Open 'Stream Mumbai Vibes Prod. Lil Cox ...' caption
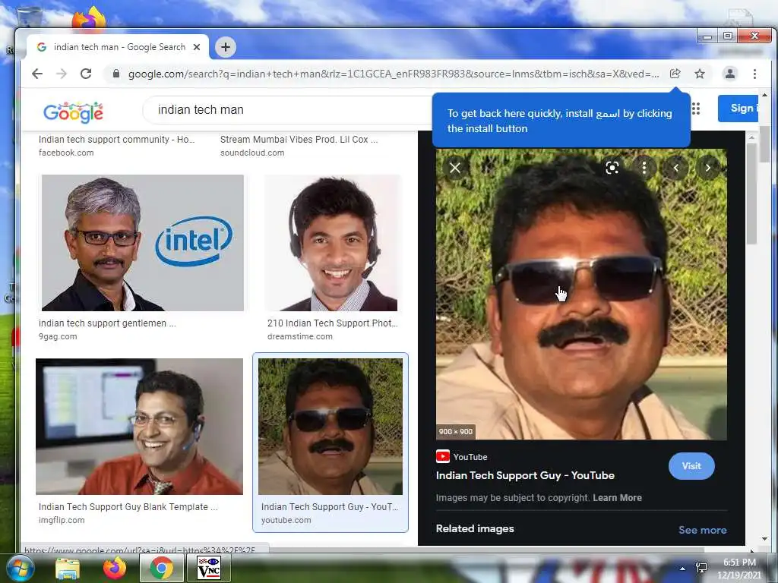778x583 pixels. (299, 140)
